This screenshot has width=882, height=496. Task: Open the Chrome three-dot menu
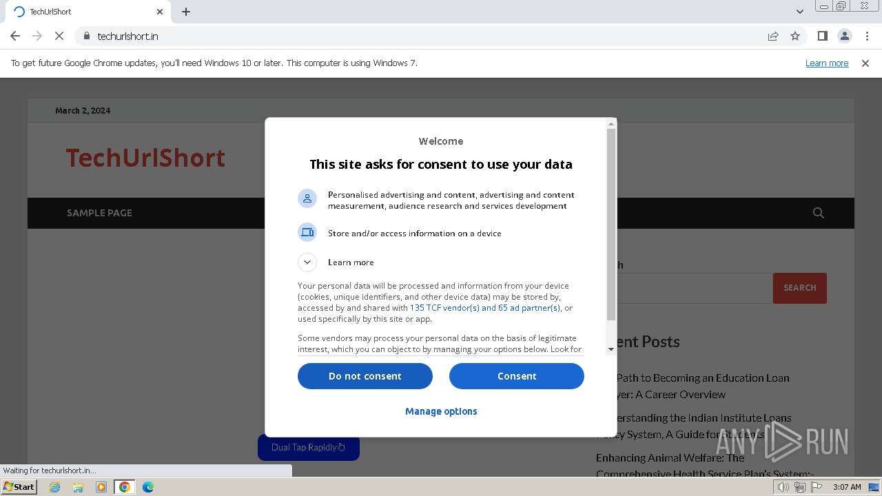click(x=866, y=36)
